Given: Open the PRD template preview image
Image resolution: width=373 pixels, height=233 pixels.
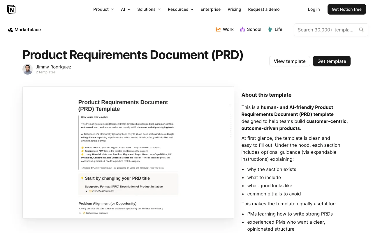Looking at the screenshot, I should pos(128,152).
